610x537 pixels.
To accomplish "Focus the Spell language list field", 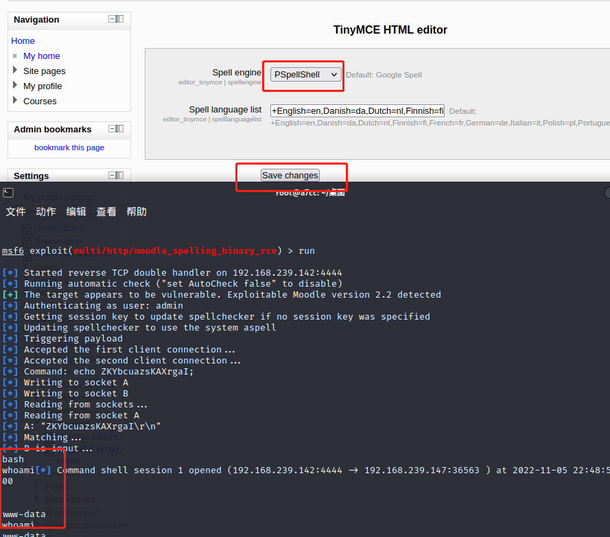I will [x=357, y=111].
